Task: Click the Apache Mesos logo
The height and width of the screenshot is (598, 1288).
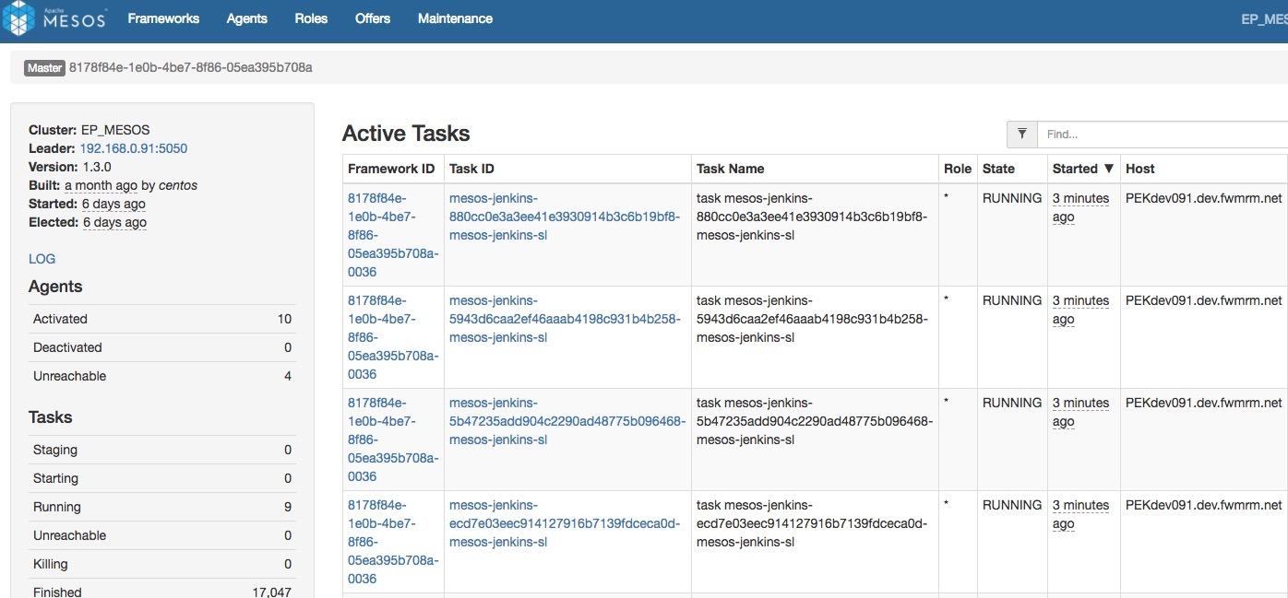Action: [x=55, y=19]
